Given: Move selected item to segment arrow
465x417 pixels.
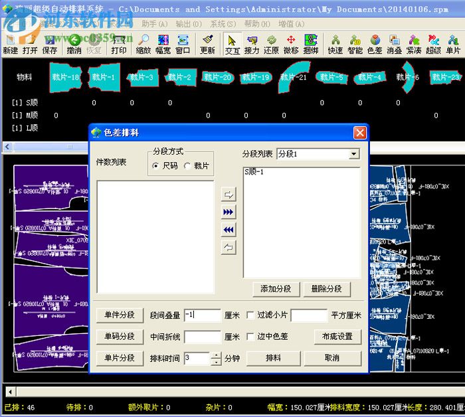Looking at the screenshot, I should [x=229, y=195].
